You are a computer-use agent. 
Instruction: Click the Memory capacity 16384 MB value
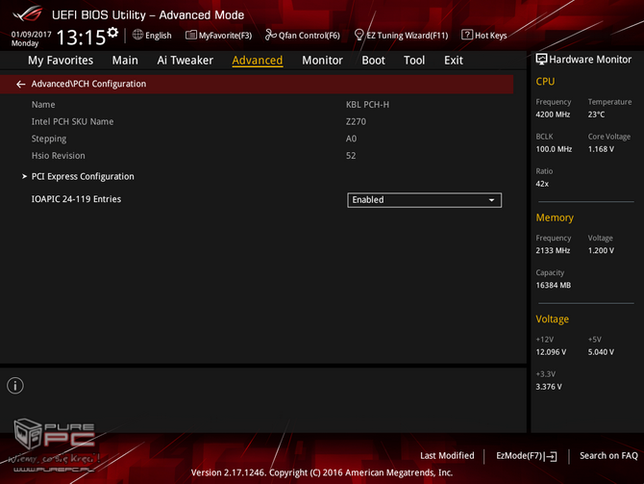tap(554, 286)
